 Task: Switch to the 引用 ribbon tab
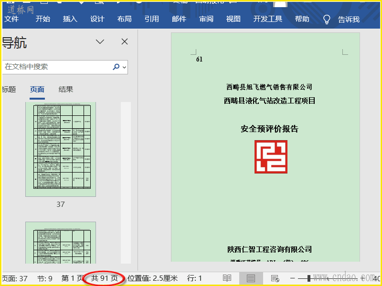coord(151,19)
